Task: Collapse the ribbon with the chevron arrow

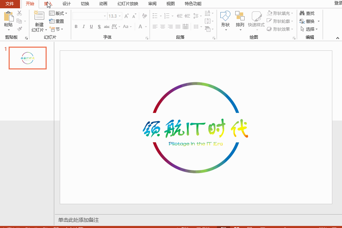Action: (x=338, y=38)
